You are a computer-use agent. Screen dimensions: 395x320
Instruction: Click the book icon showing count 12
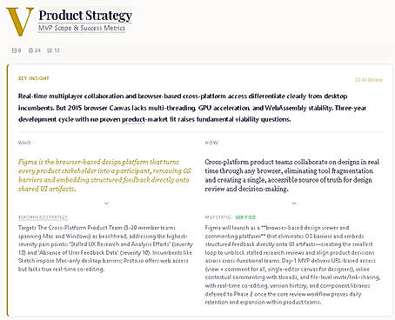pos(50,50)
